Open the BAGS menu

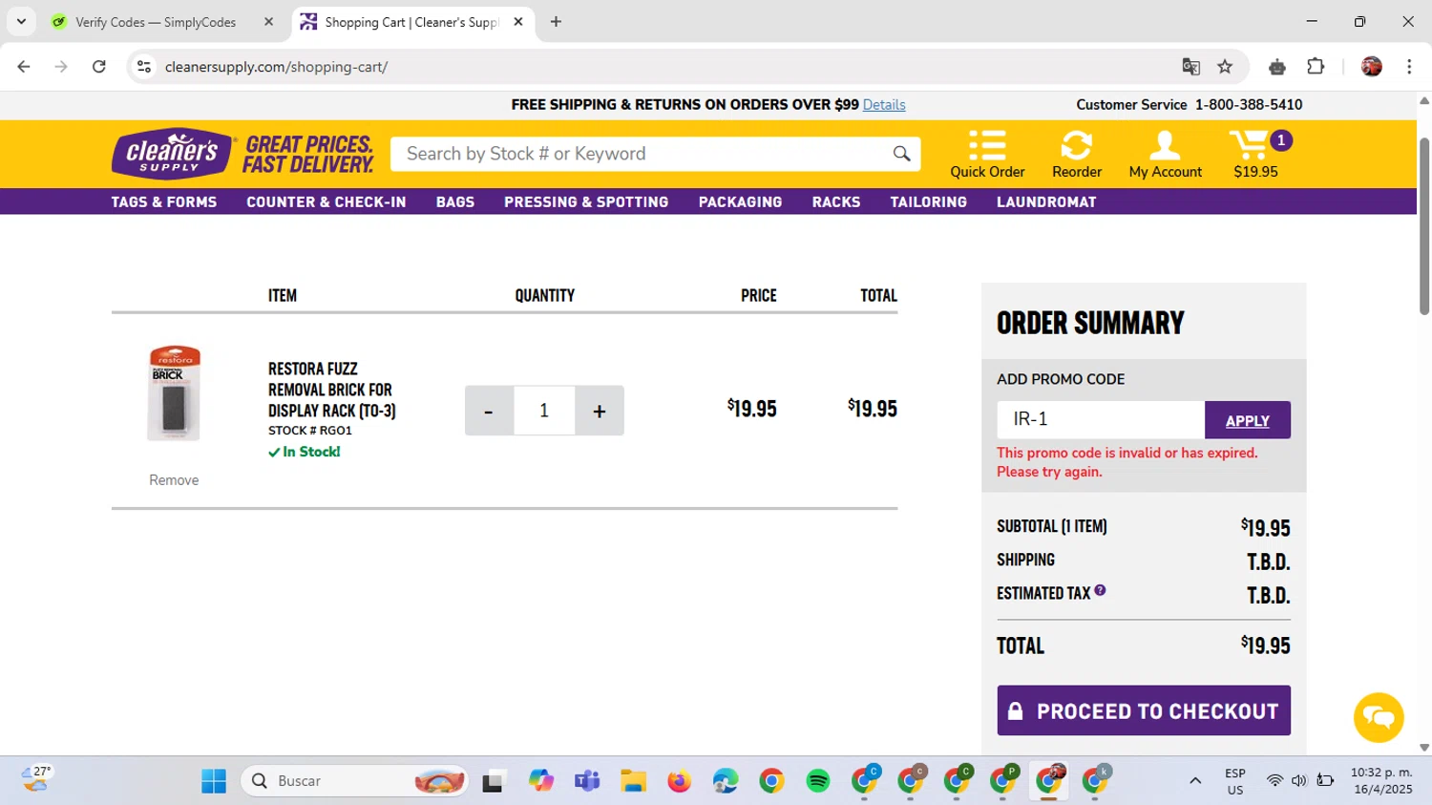click(x=455, y=201)
